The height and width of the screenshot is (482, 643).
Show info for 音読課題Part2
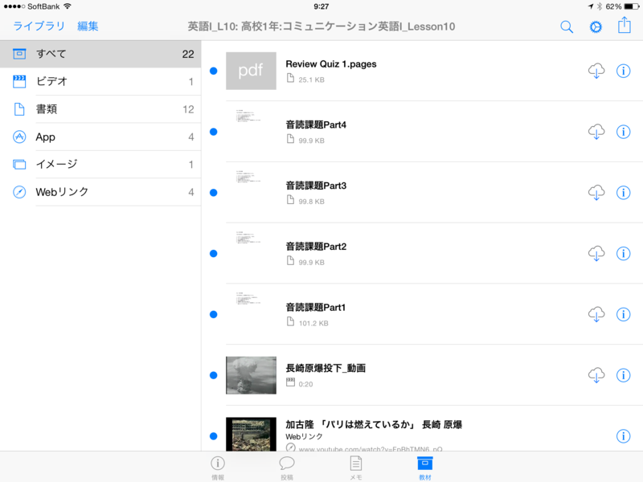623,253
